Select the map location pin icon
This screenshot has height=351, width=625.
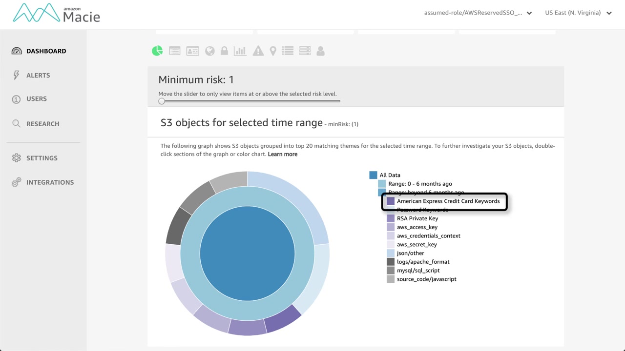(x=273, y=51)
